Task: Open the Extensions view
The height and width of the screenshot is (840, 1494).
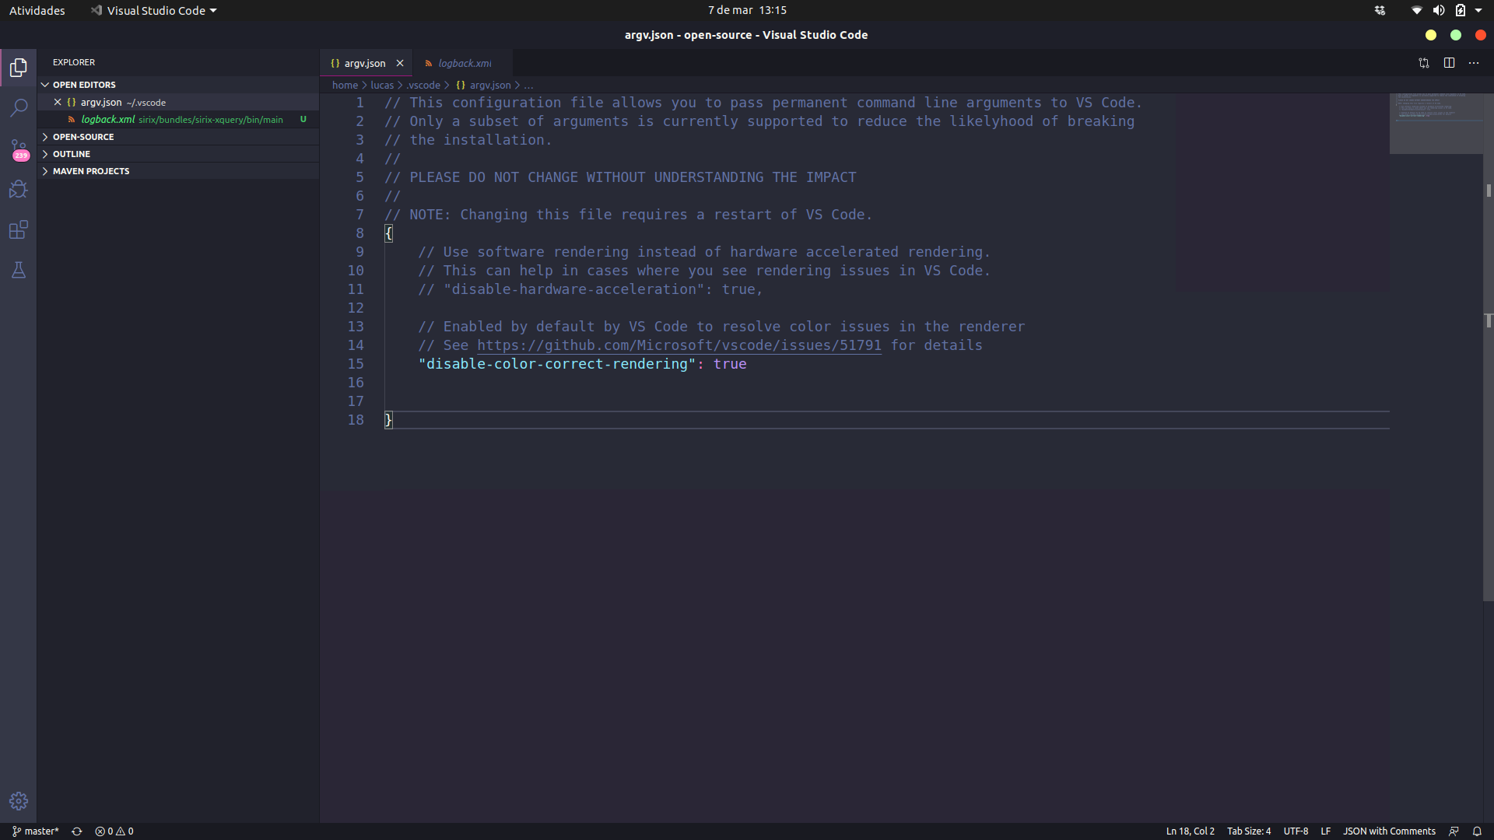Action: (x=19, y=229)
